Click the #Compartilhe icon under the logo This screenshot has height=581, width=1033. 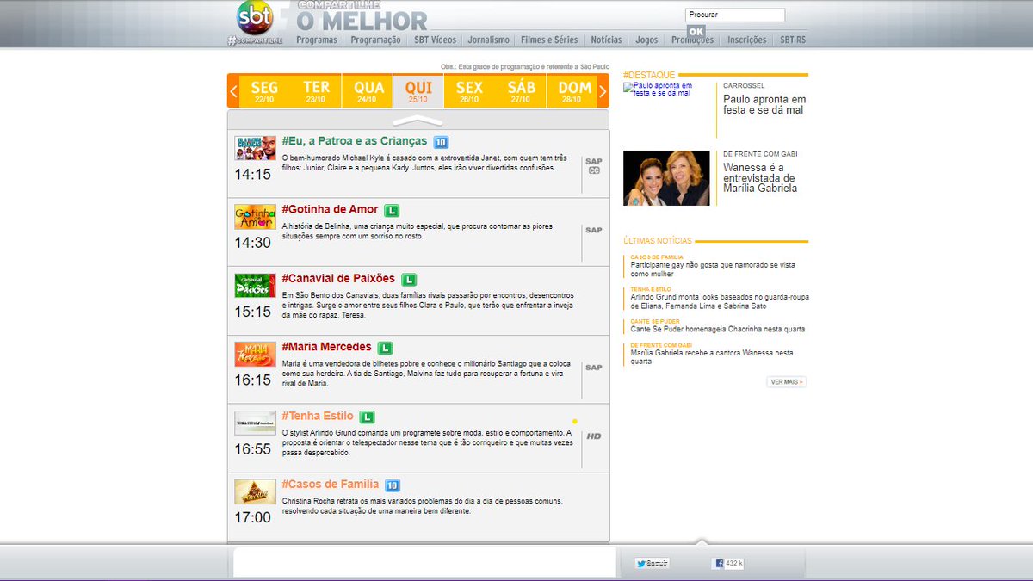pos(255,40)
